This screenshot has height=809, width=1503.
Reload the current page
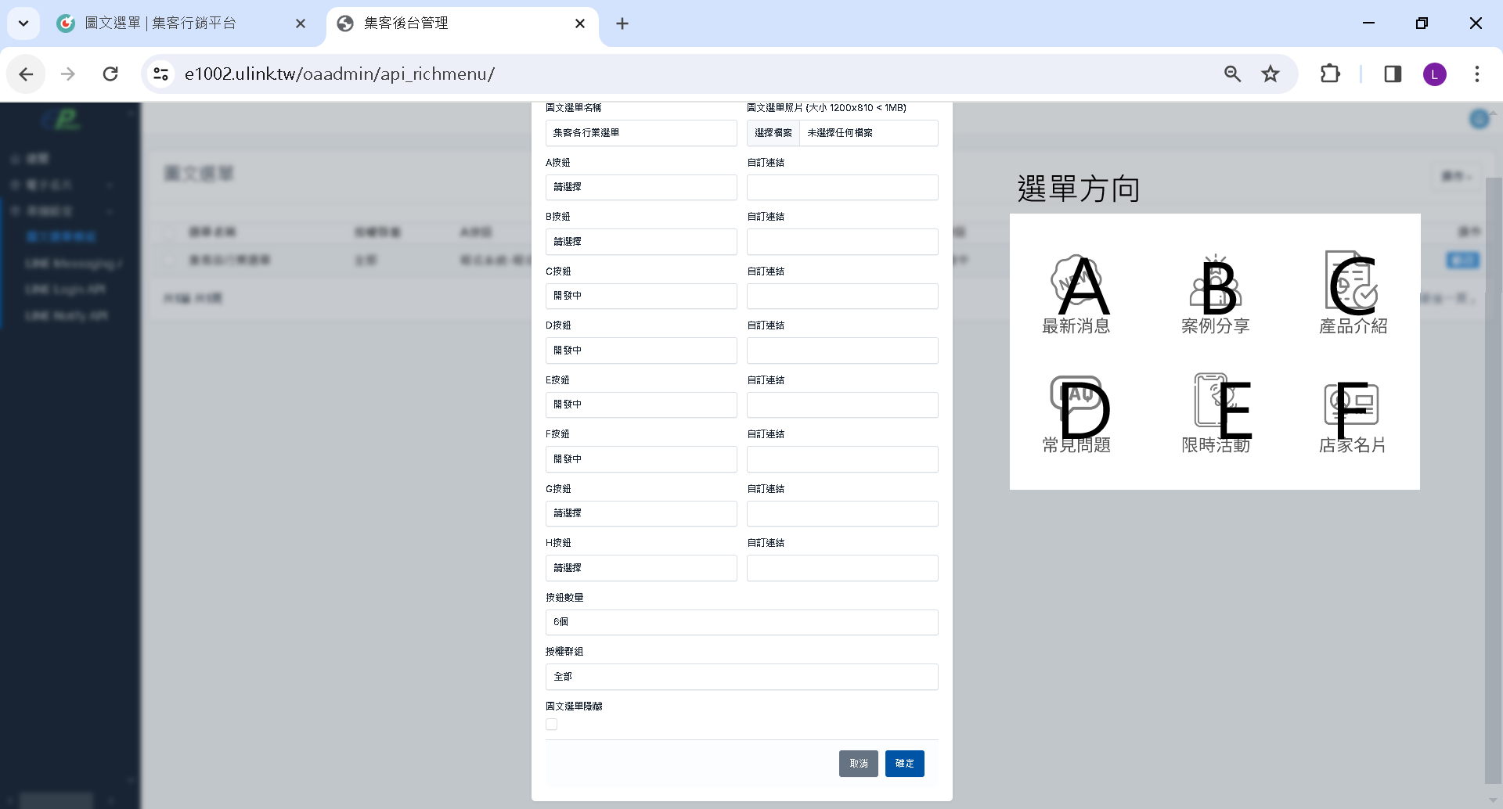[x=110, y=74]
